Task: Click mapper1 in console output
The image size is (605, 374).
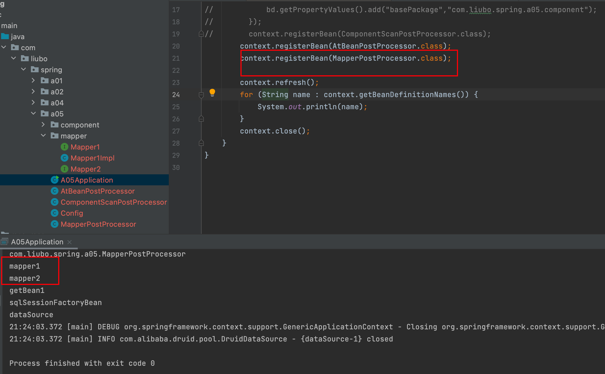Action: 25,266
